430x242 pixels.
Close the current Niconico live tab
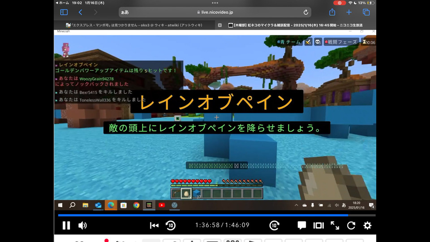tap(219, 25)
